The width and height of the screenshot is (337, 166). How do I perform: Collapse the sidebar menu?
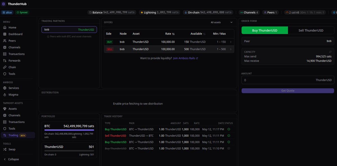(x=11, y=159)
